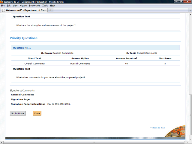Expand the list-all-tabs dropdown arrow
Screen dimensions: 192x144
(190, 10)
